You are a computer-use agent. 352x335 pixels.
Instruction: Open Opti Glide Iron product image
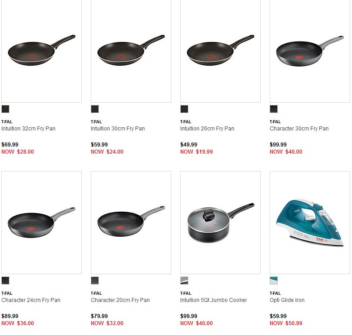310,222
